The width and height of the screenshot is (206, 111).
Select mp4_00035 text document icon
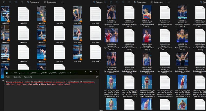[x=60, y=33]
